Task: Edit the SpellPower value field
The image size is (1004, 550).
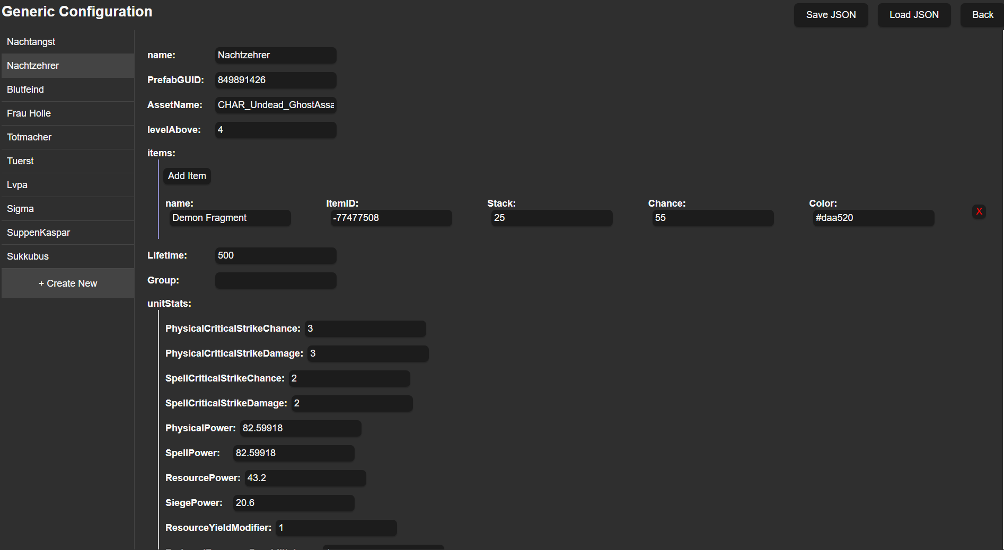Action: (294, 453)
